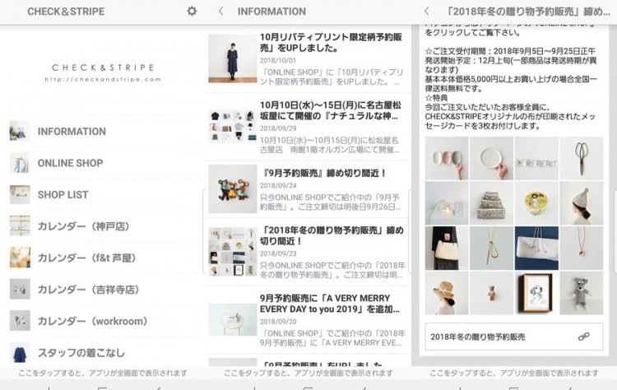Screen dimensions: 617x390
Task: Click the date 2018/09/29
Action: [278, 128]
